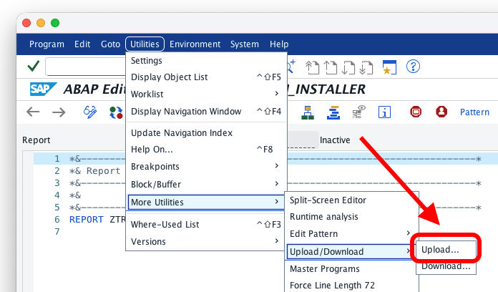Click the object hierarchy tree icon
The image size is (498, 292).
[308, 112]
